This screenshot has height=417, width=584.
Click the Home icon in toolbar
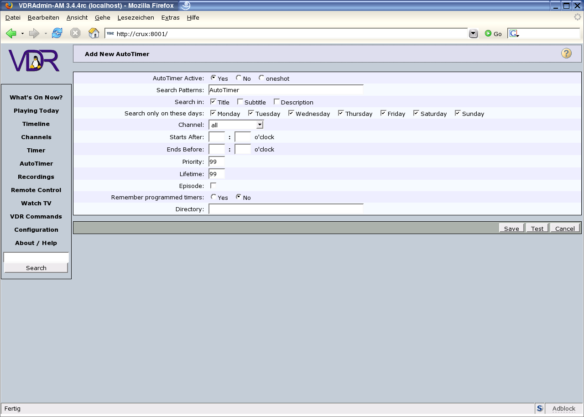click(94, 33)
